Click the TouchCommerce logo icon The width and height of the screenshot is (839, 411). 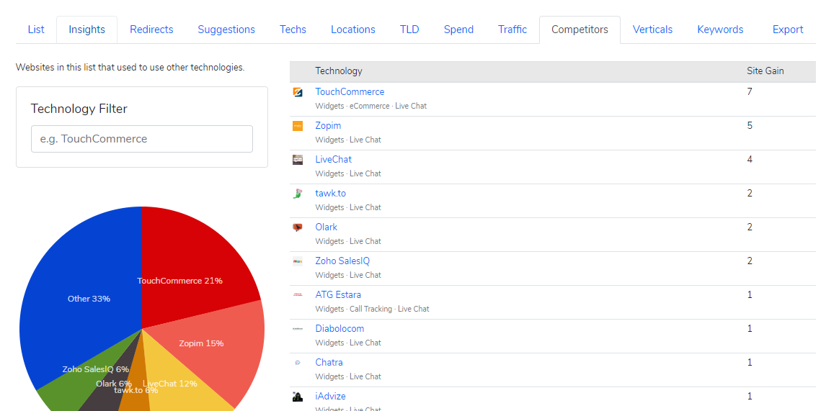[x=298, y=92]
